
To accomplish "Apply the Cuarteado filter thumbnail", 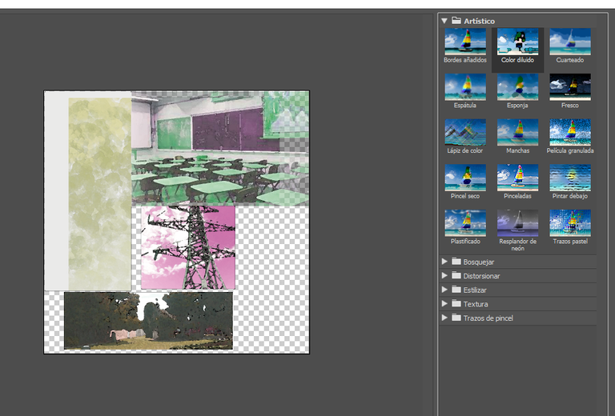I will (x=570, y=42).
